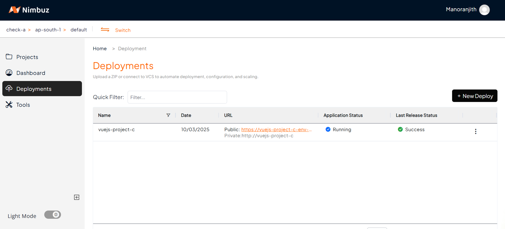The height and width of the screenshot is (229, 505).
Task: Open the three-dot menu for vuejs-project-c
Action: [475, 132]
